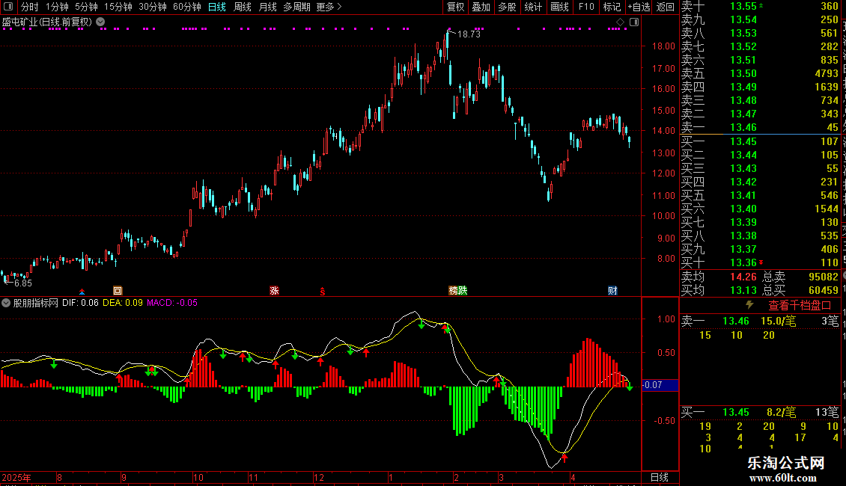
Task: Click the 画线 drawing tools button
Action: pos(559,7)
